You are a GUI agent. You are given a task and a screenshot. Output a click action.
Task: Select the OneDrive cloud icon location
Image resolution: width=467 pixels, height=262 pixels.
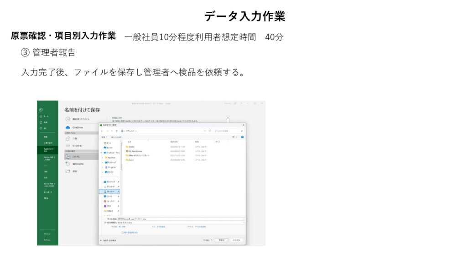pos(67,128)
